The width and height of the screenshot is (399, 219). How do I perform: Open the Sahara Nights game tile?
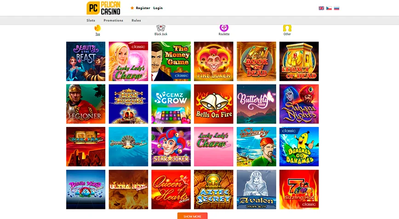coord(299,104)
